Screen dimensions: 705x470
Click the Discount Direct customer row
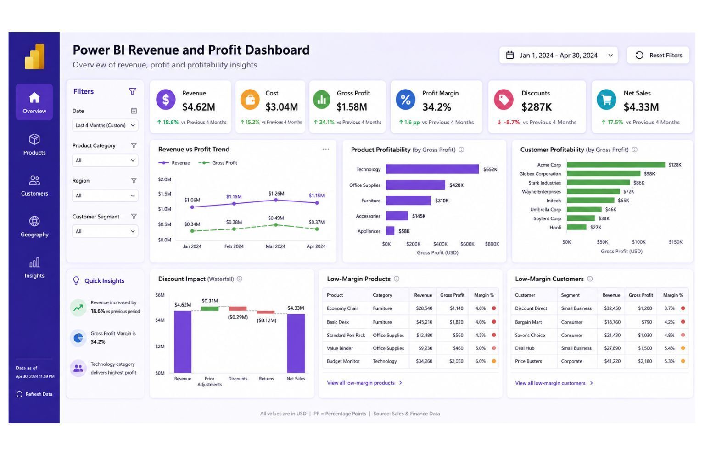(x=600, y=308)
